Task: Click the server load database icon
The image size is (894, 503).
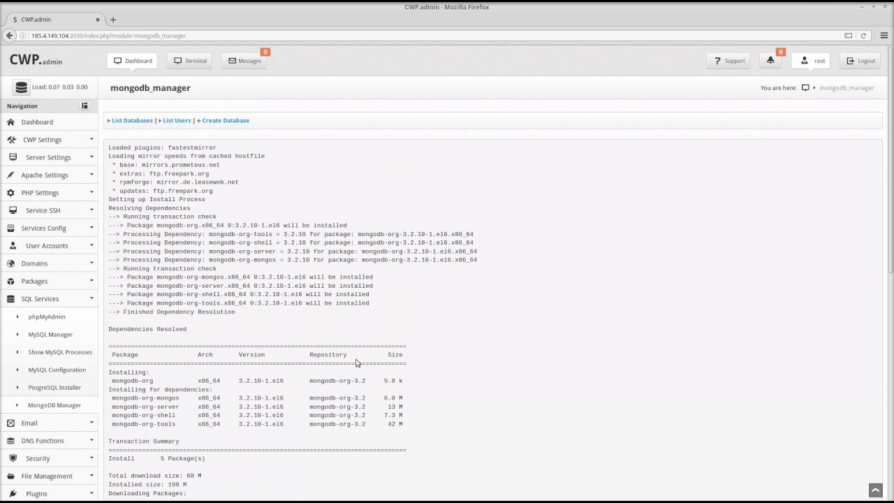Action: tap(21, 87)
